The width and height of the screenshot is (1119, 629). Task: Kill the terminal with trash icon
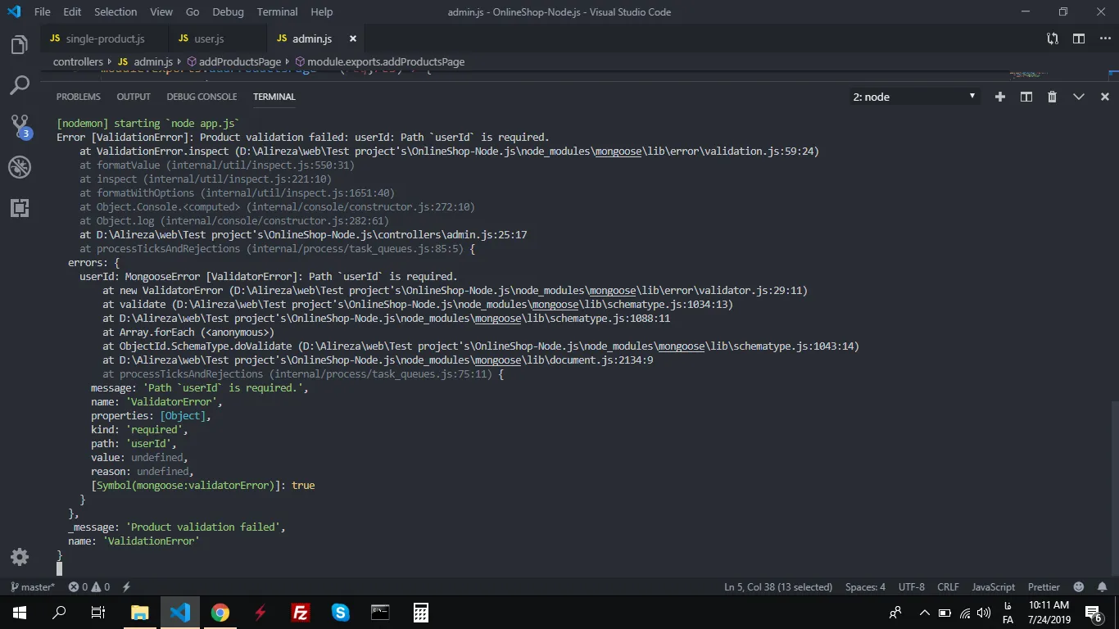[1053, 97]
